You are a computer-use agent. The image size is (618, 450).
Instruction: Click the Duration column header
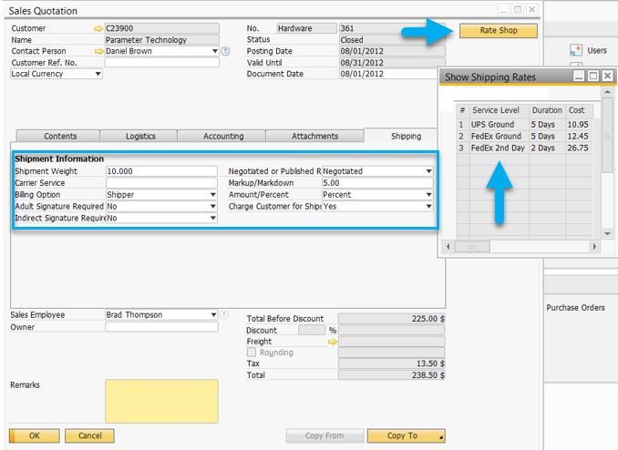point(547,110)
